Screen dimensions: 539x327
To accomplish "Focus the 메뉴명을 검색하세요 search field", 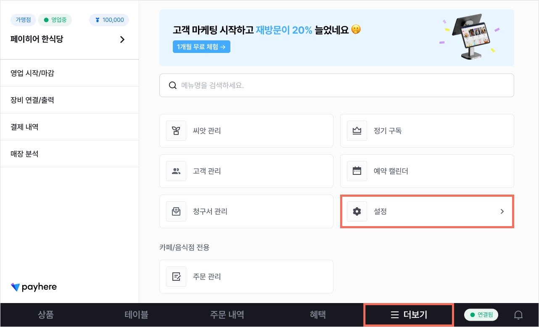I will point(337,85).
